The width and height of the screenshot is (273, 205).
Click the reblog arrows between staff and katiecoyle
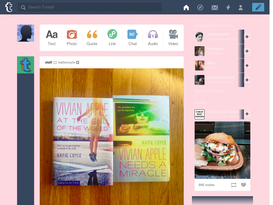tap(55, 62)
